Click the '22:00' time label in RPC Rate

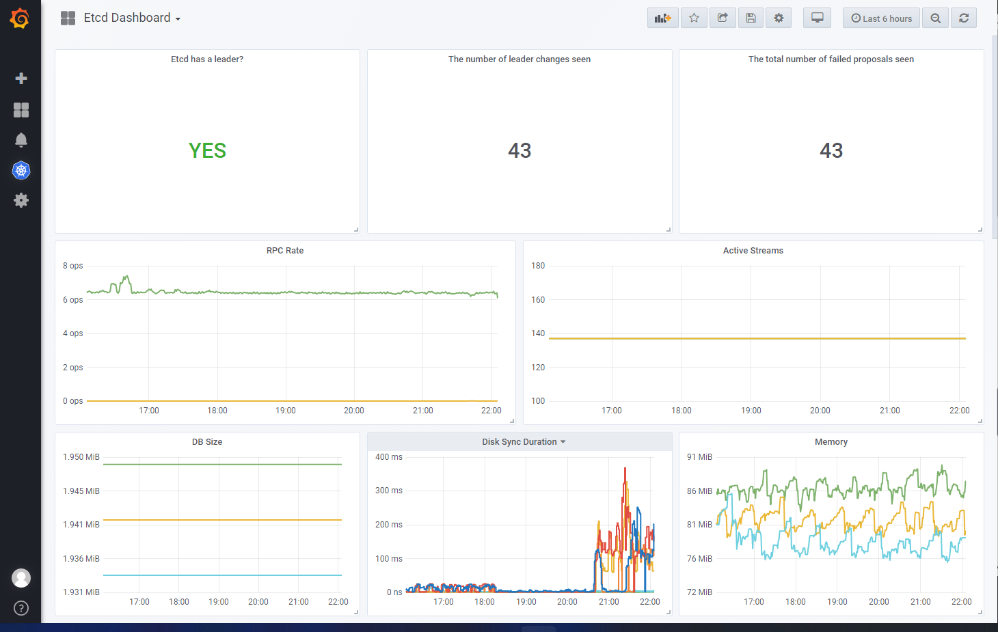coord(491,411)
